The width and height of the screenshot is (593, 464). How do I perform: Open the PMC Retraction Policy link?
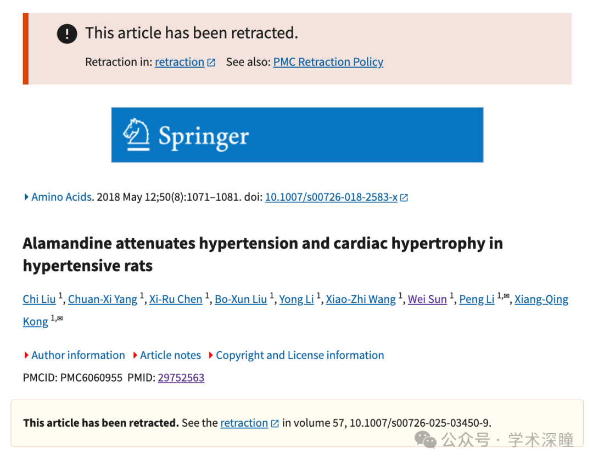pyautogui.click(x=328, y=62)
